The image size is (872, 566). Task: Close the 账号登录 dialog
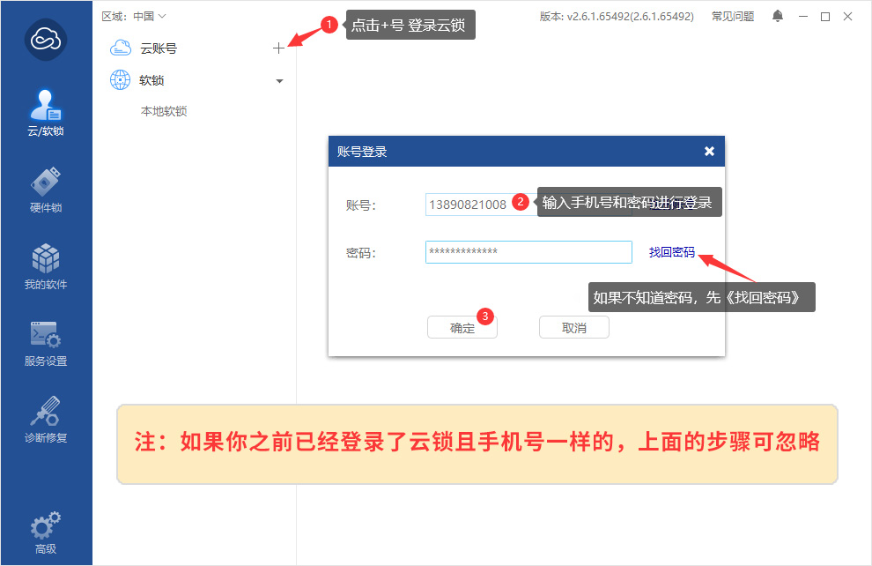tap(709, 151)
